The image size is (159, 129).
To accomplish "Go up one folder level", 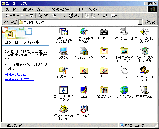I will click(x=31, y=16).
